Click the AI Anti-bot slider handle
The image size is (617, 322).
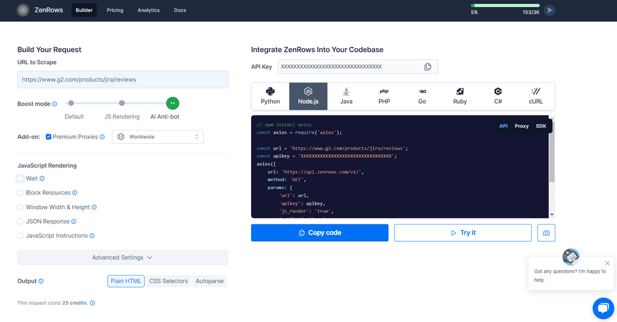click(173, 103)
